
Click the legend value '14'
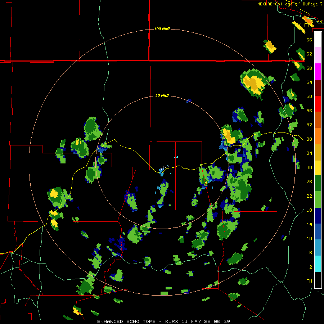click(x=309, y=224)
